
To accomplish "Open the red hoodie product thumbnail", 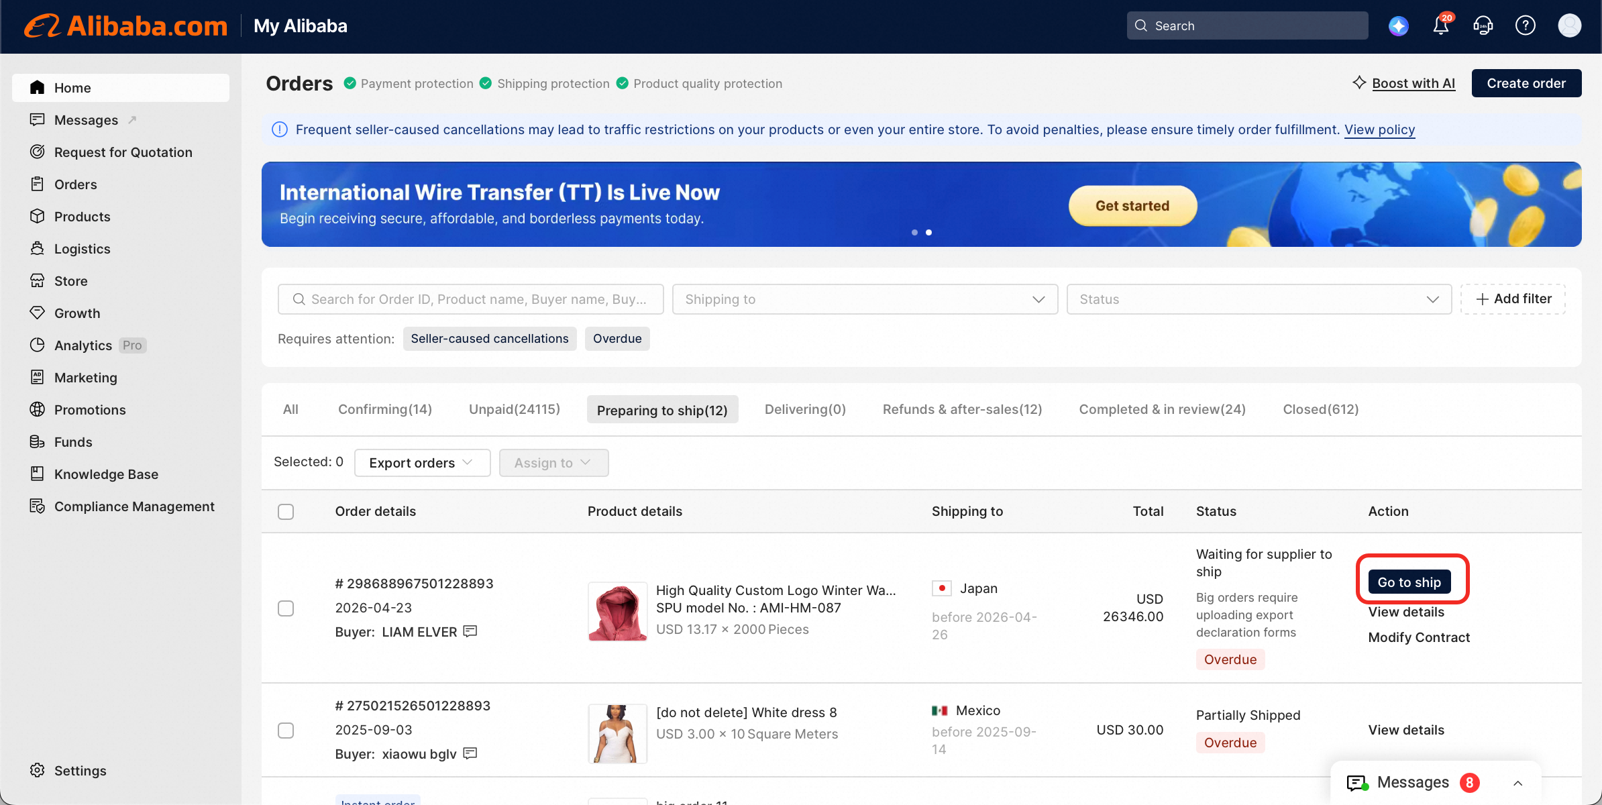I will [x=618, y=612].
